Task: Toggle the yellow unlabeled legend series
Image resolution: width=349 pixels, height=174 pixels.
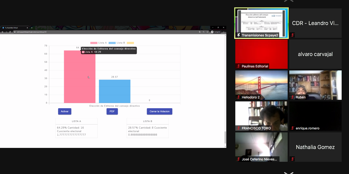Action: coord(130,43)
